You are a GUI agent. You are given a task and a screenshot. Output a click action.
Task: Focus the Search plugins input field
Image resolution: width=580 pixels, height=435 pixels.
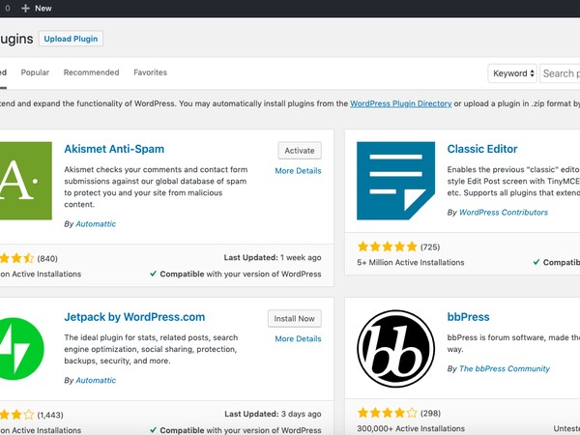point(560,73)
